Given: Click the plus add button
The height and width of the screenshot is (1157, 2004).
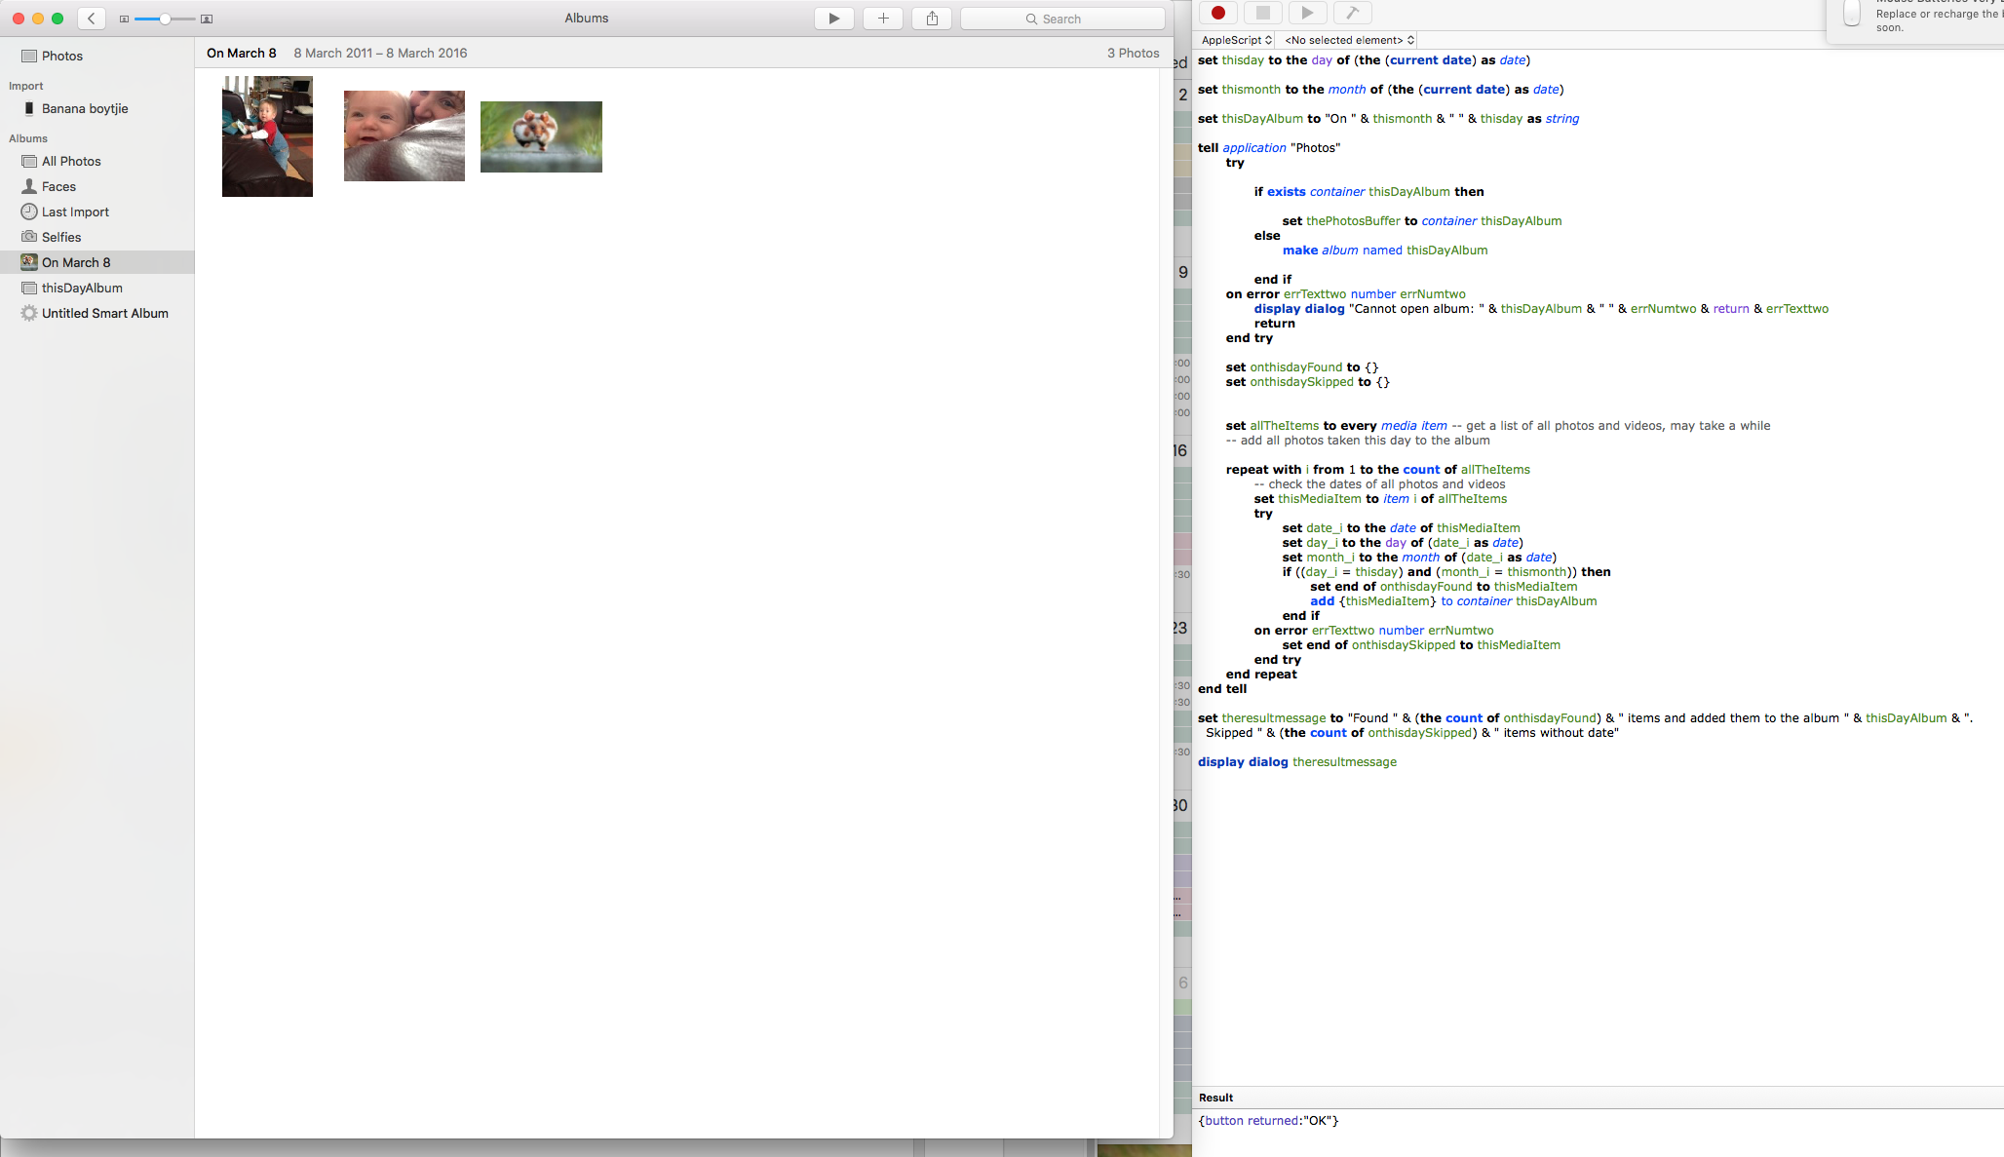Looking at the screenshot, I should pyautogui.click(x=883, y=19).
